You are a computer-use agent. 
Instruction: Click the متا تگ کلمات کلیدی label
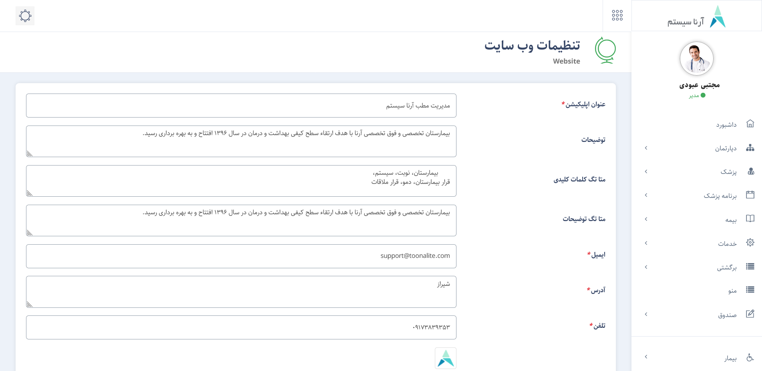[579, 180]
